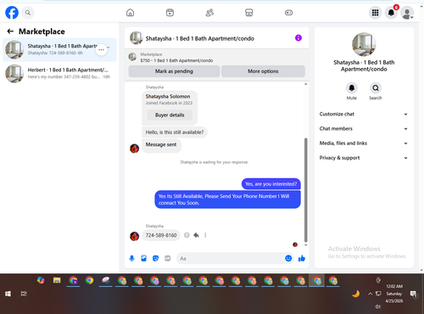Choose a sticker
This screenshot has height=314, width=424.
pos(155,258)
